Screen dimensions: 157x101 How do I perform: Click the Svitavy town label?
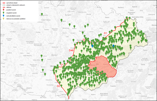tap(47, 30)
